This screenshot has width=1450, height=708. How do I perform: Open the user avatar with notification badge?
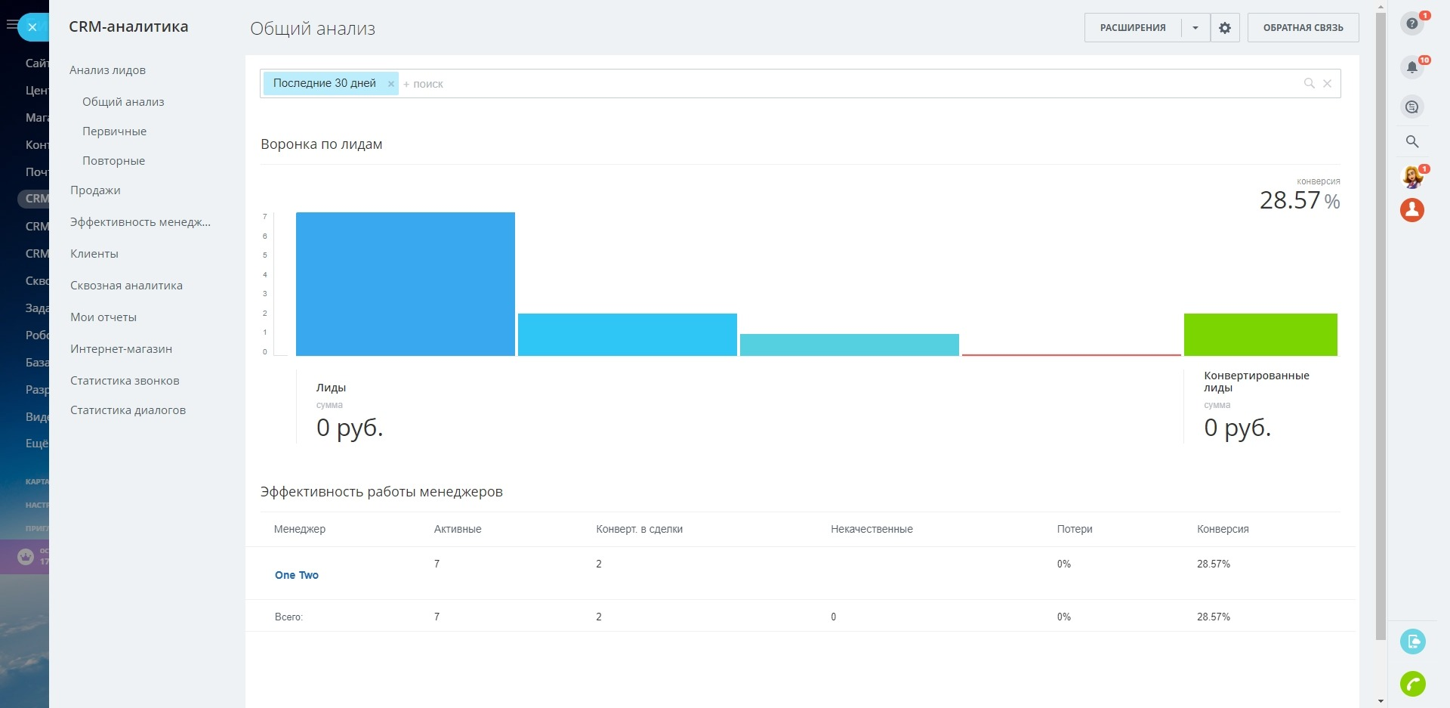(1412, 178)
